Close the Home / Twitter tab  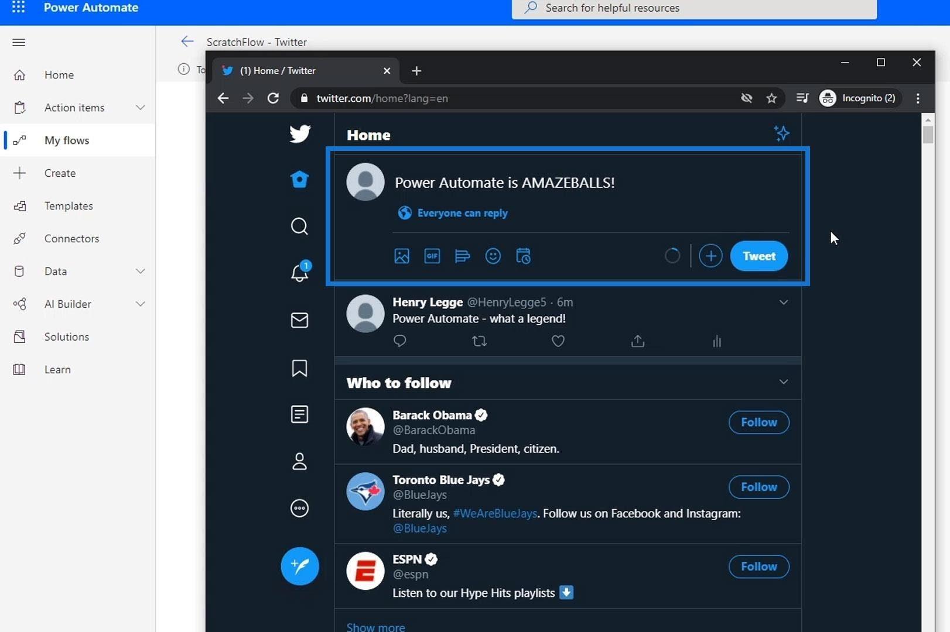[x=387, y=71]
